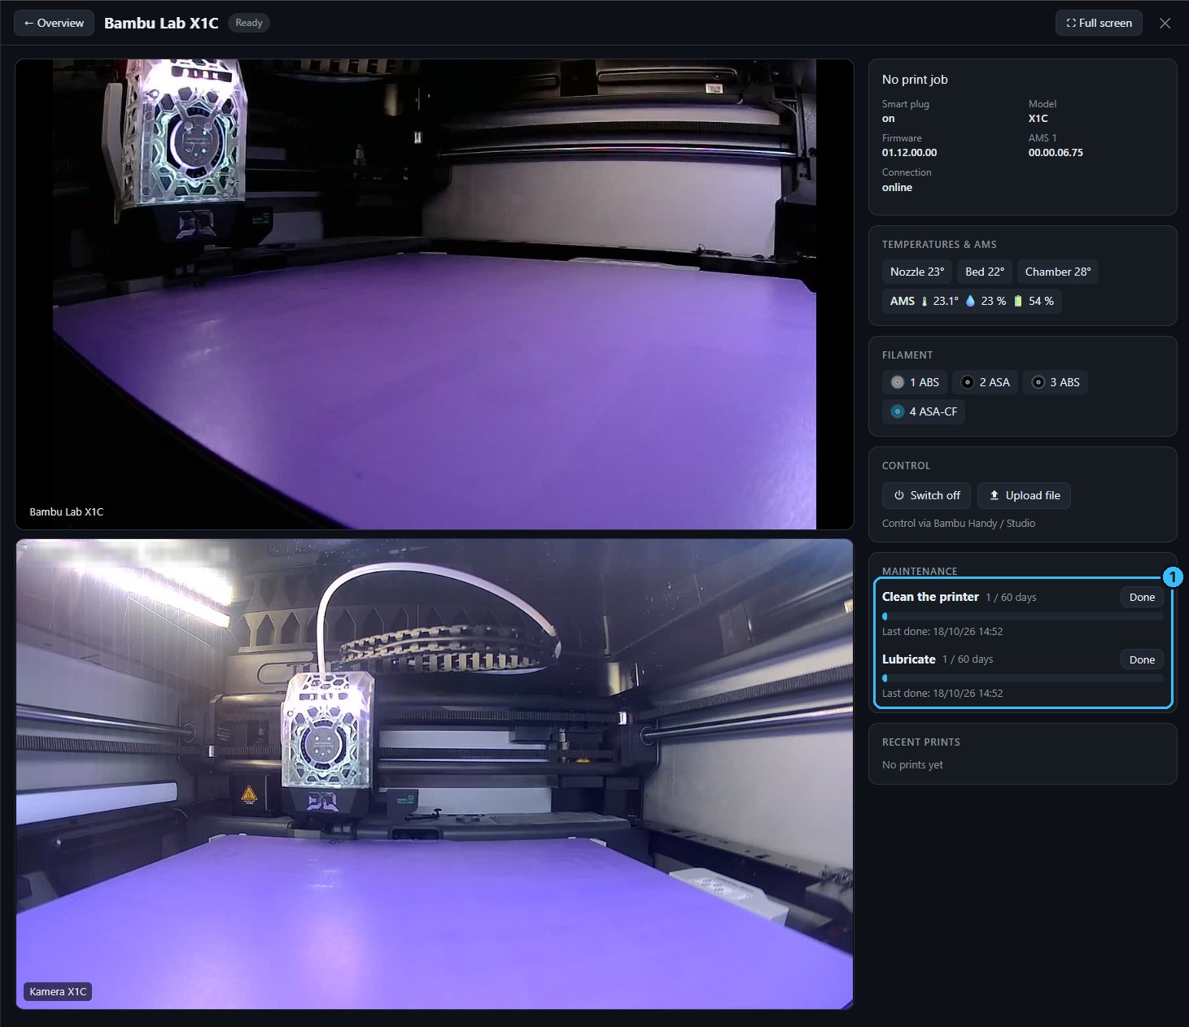
Task: Open Full screen mode
Action: click(1099, 23)
